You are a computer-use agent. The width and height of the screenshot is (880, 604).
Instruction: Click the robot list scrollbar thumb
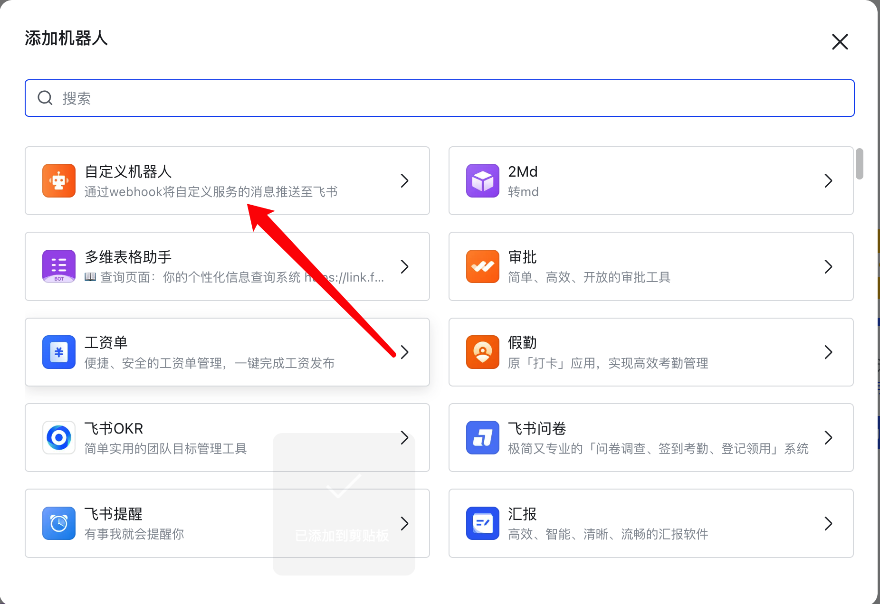[859, 164]
